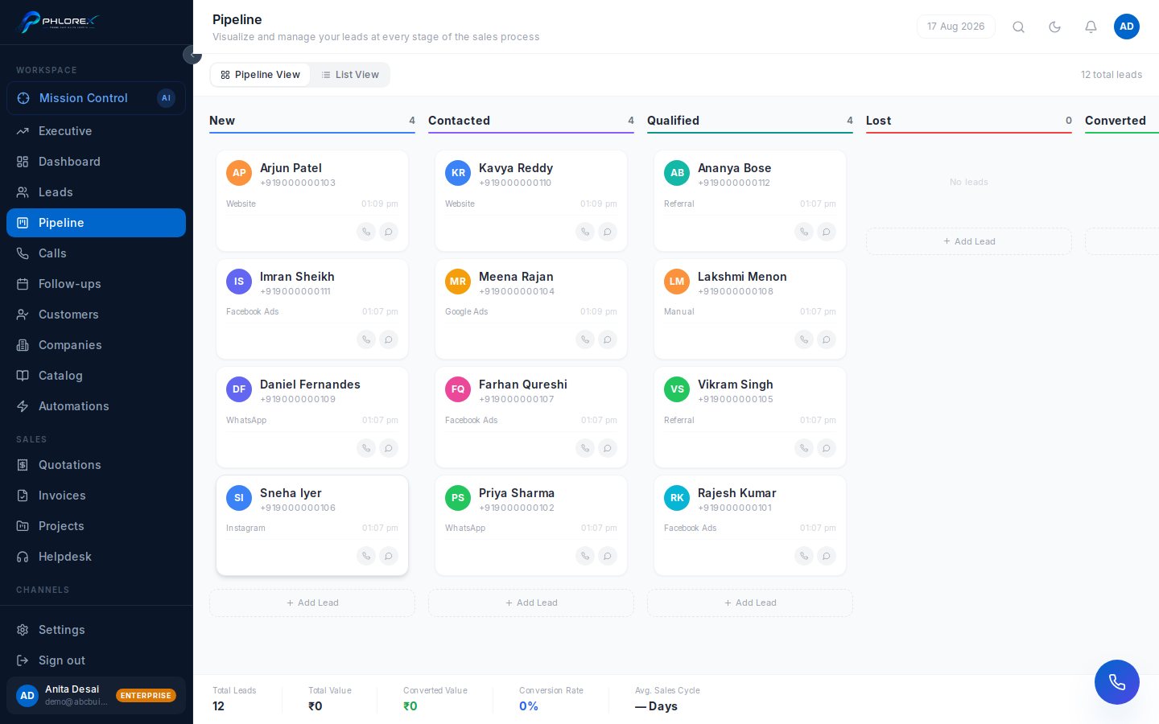Click Vikram Singh's name on the card

tap(736, 385)
